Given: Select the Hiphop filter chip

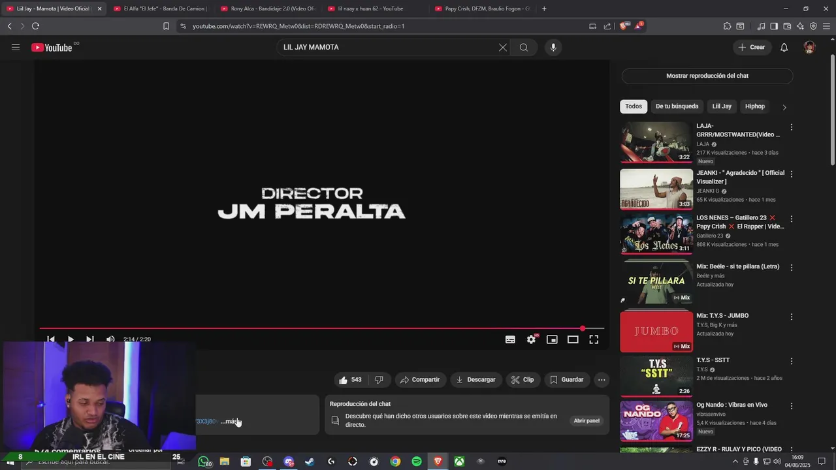Looking at the screenshot, I should [755, 106].
